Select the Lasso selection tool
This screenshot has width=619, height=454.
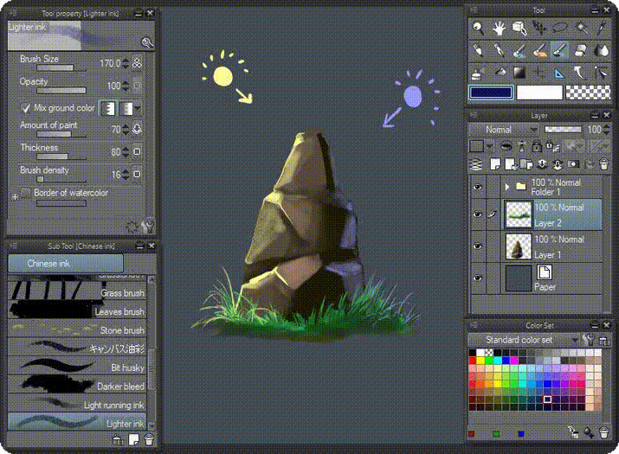tap(560, 28)
